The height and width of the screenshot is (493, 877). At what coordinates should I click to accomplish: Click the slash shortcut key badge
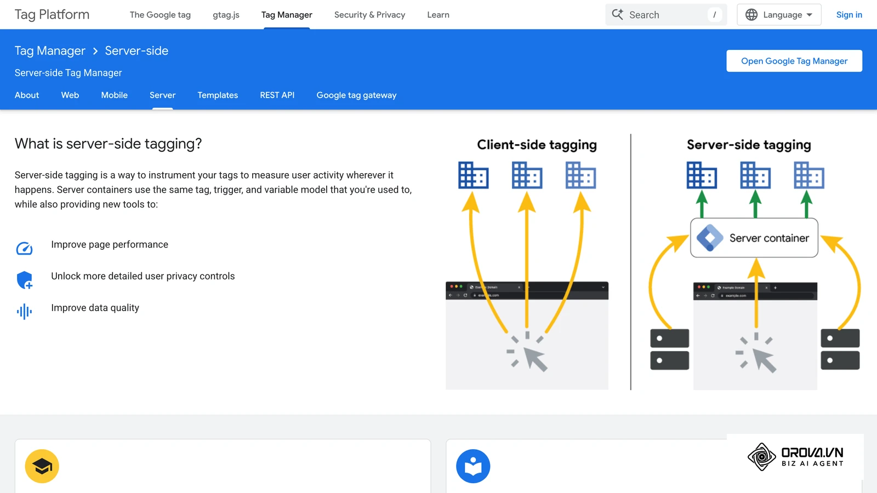click(714, 15)
